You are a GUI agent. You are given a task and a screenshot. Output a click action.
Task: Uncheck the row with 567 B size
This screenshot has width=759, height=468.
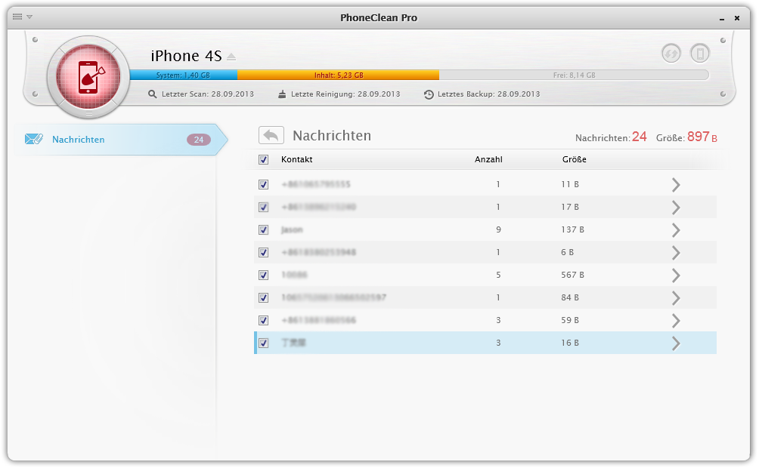[x=263, y=275]
